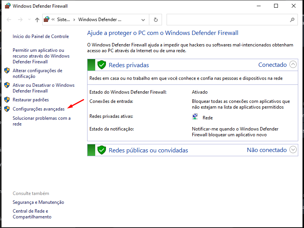Collapse the Redes privadas section chevron
Viewport: 304px width, 228px height.
click(x=293, y=64)
